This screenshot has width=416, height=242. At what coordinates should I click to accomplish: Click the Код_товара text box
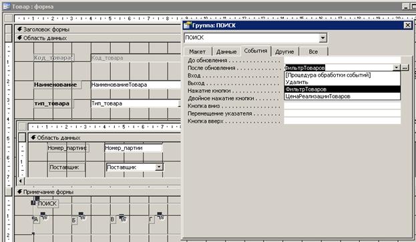pyautogui.click(x=136, y=58)
